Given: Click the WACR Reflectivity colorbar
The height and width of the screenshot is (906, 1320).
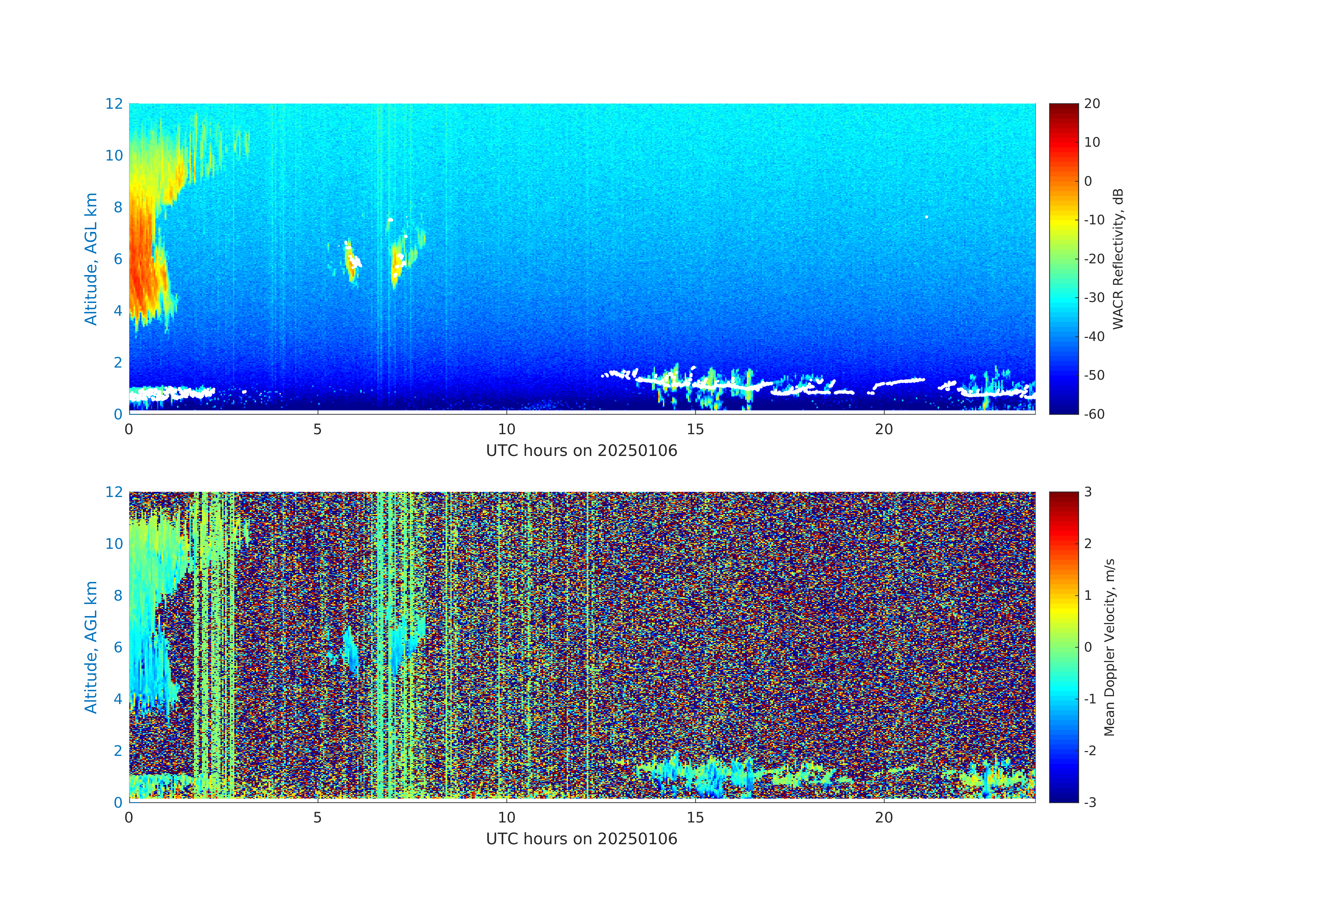Looking at the screenshot, I should pyautogui.click(x=1063, y=259).
